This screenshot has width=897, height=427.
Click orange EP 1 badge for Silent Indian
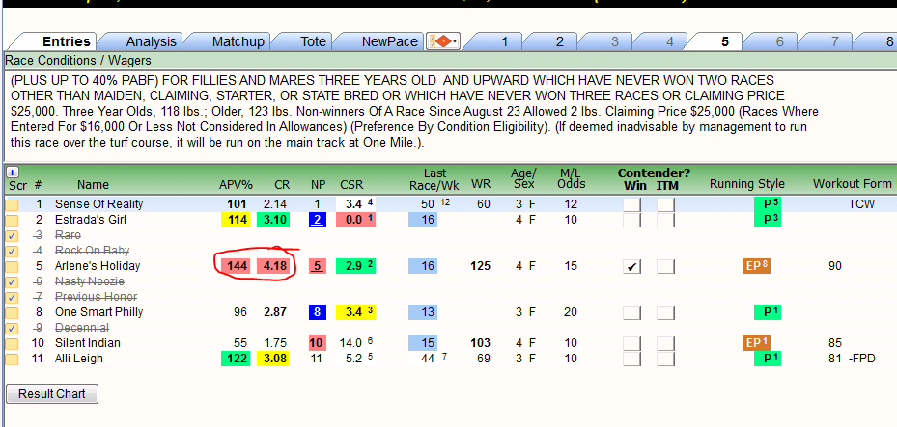point(757,342)
